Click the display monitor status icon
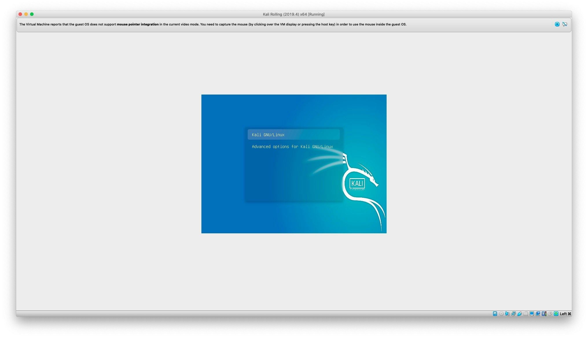The image size is (588, 338). click(x=532, y=314)
